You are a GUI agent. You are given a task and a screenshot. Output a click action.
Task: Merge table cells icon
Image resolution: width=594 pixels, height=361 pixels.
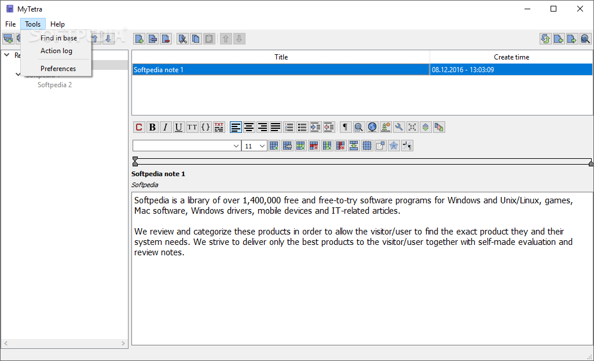pos(353,146)
